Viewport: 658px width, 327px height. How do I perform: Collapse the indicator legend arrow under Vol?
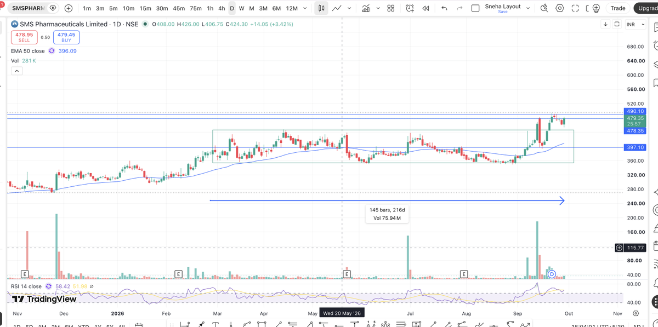(16, 71)
